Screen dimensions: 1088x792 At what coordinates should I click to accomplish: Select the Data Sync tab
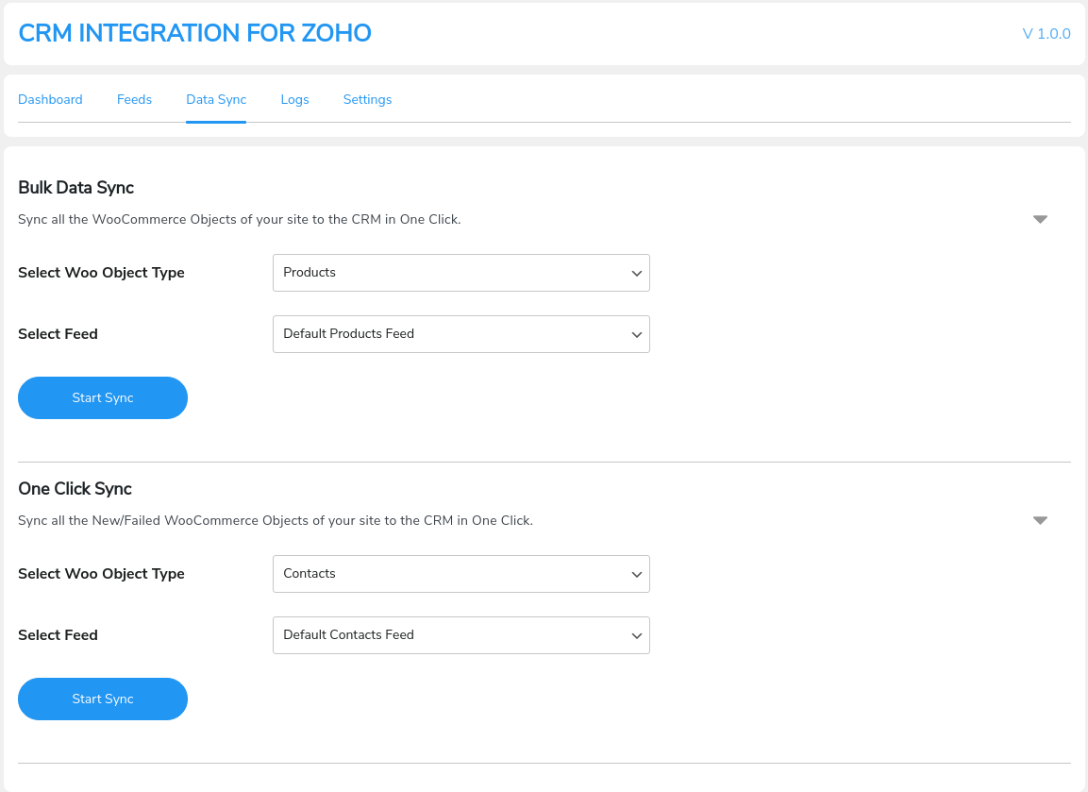(216, 99)
